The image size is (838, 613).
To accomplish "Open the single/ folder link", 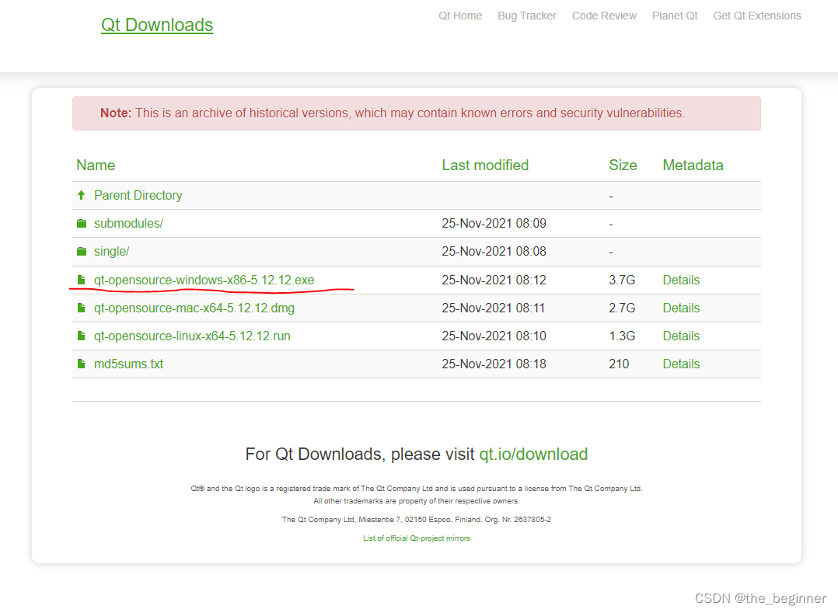I will click(x=111, y=252).
